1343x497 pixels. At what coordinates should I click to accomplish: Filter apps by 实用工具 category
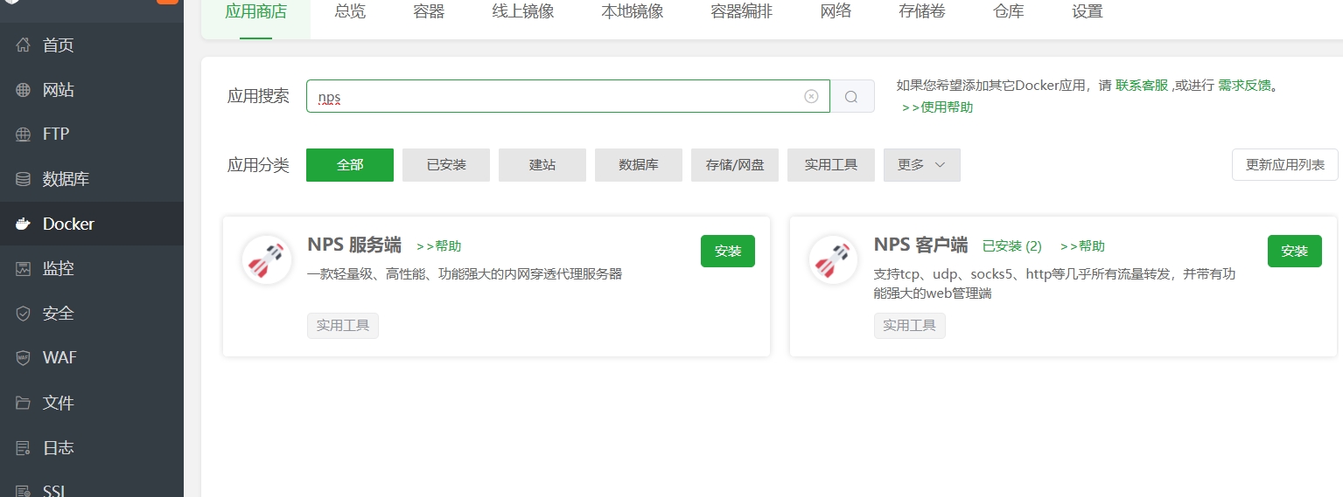click(x=831, y=165)
